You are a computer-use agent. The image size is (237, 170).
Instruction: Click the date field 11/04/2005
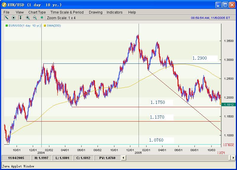pos(16,158)
